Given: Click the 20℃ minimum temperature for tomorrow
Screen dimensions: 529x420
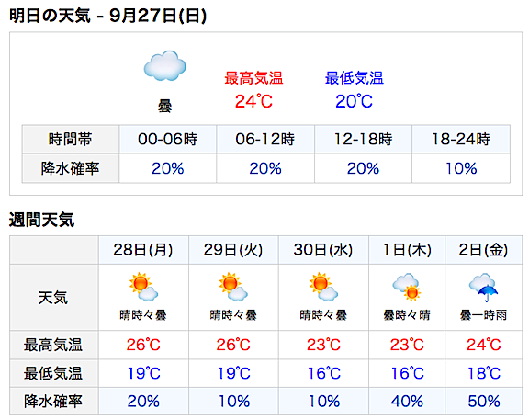Looking at the screenshot, I should 354,101.
